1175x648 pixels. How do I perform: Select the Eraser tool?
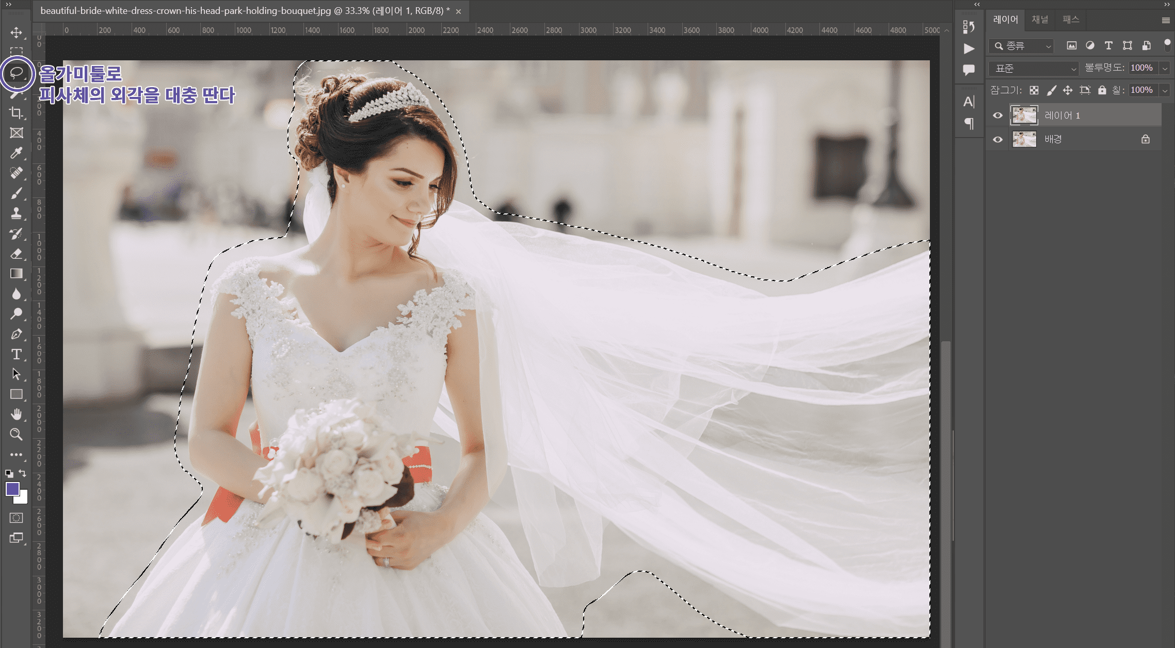click(16, 253)
